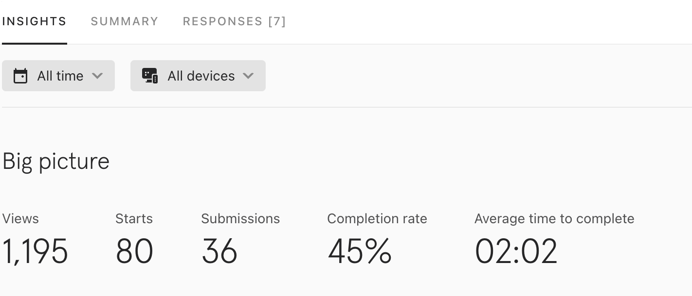Click the Starts label
Viewport: 692px width, 296px height.
pos(134,219)
